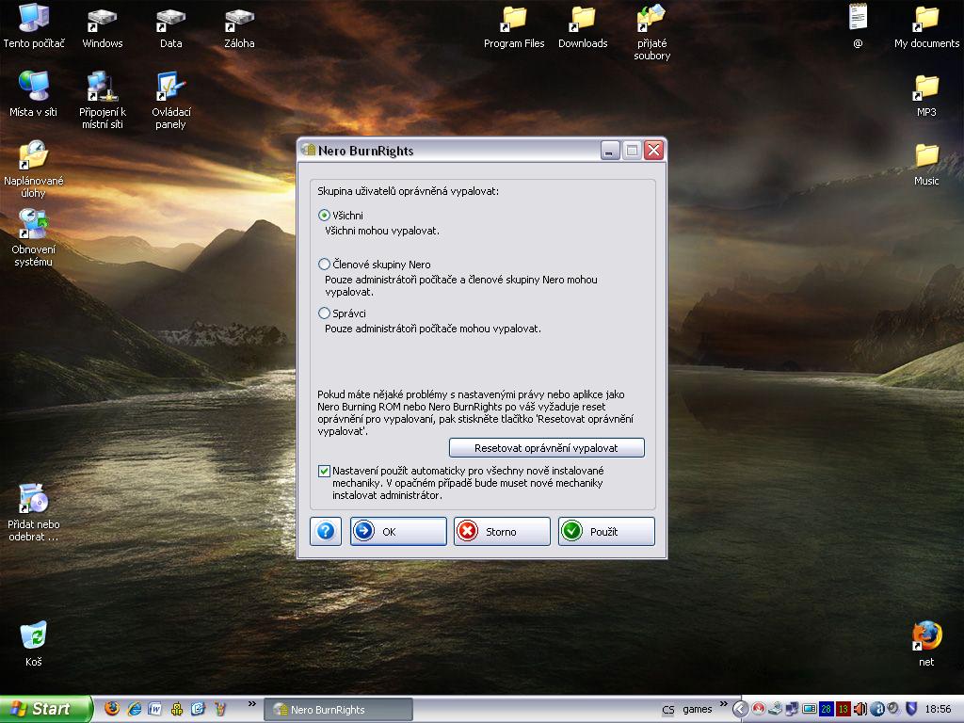Open Nero BurnRights help with the question mark
964x723 pixels.
coord(325,531)
